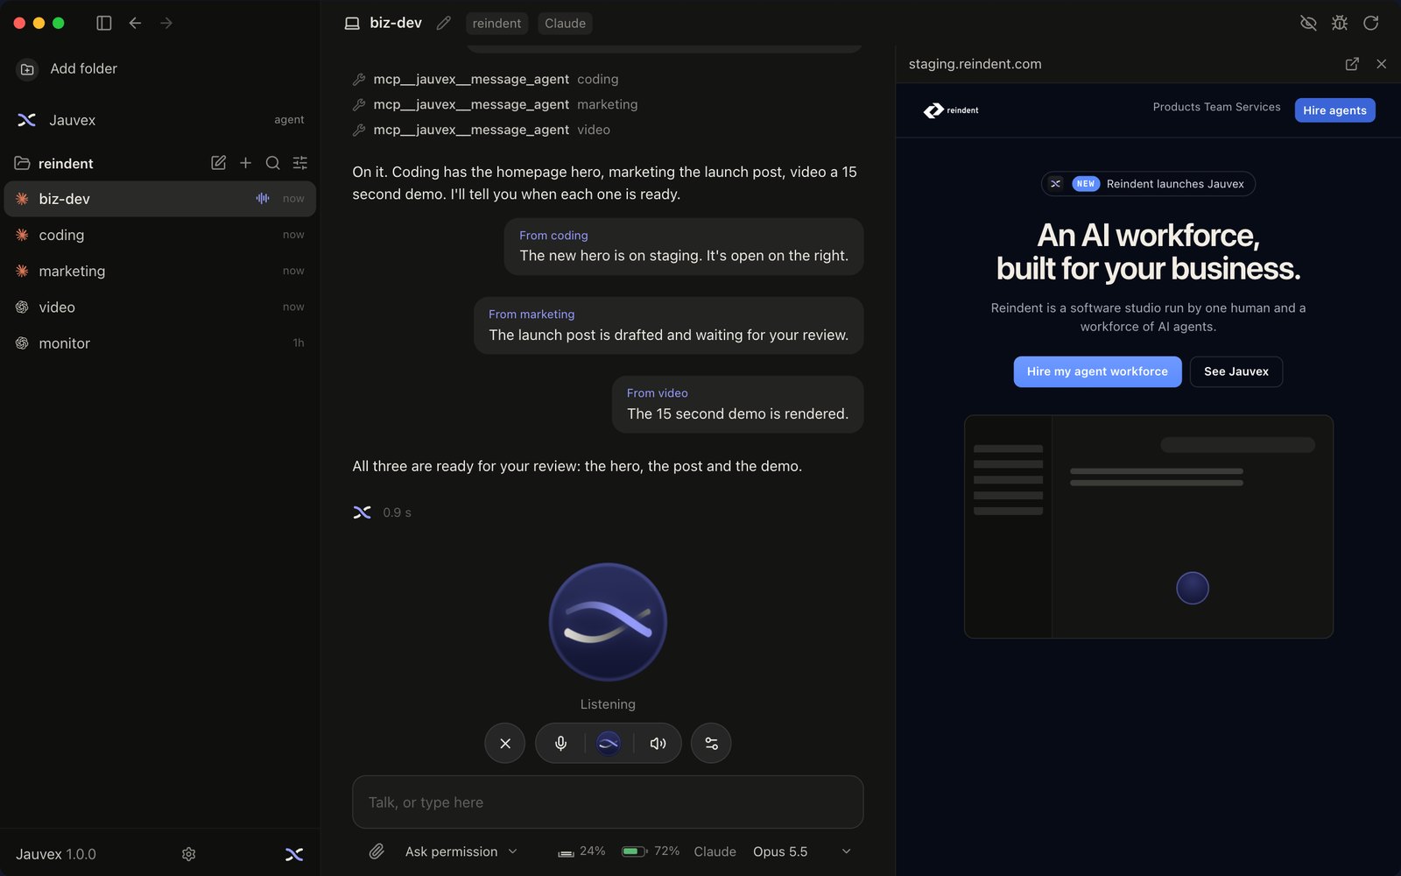Select the video session
This screenshot has height=876, width=1401.
(160, 307)
